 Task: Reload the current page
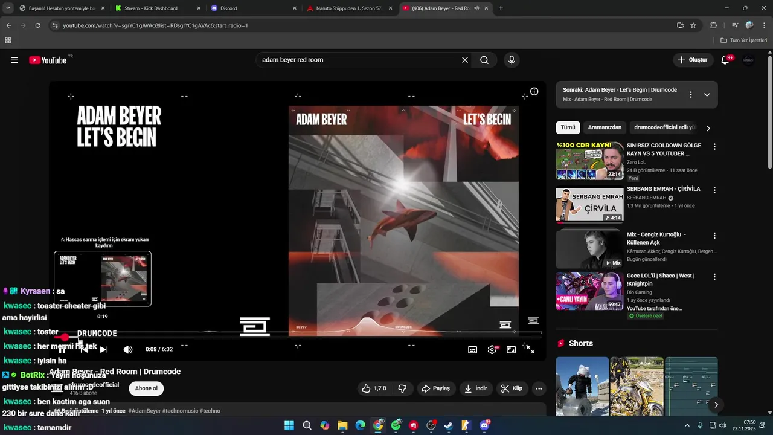[37, 25]
